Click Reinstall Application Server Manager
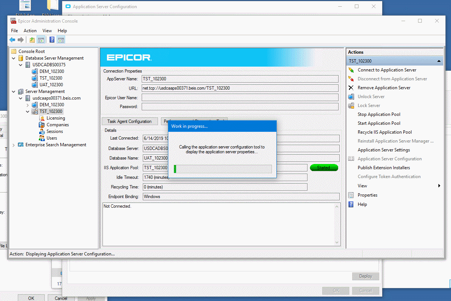Screen dimensions: 451x301 tap(396, 141)
